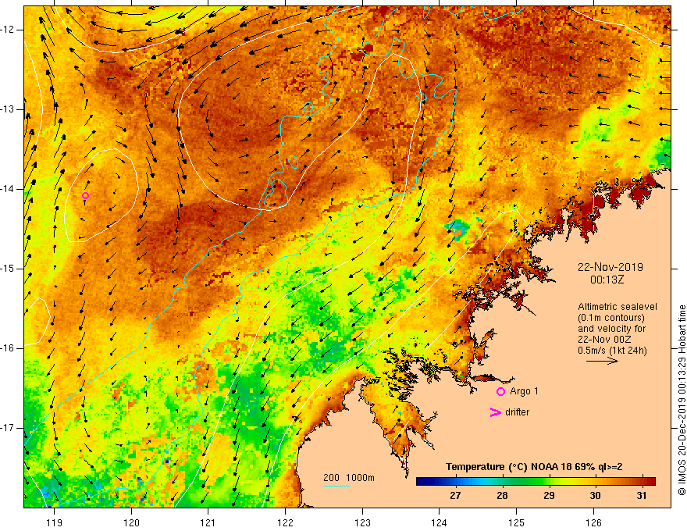Click the '22-Nov 00Z' caption line
This screenshot has height=531, width=687.
click(x=606, y=340)
